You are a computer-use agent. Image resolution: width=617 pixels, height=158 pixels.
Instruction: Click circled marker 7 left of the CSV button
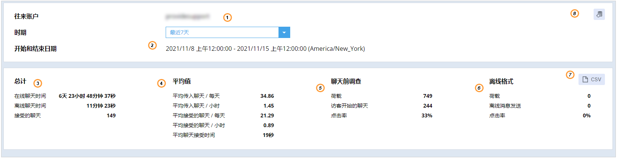[x=570, y=75]
